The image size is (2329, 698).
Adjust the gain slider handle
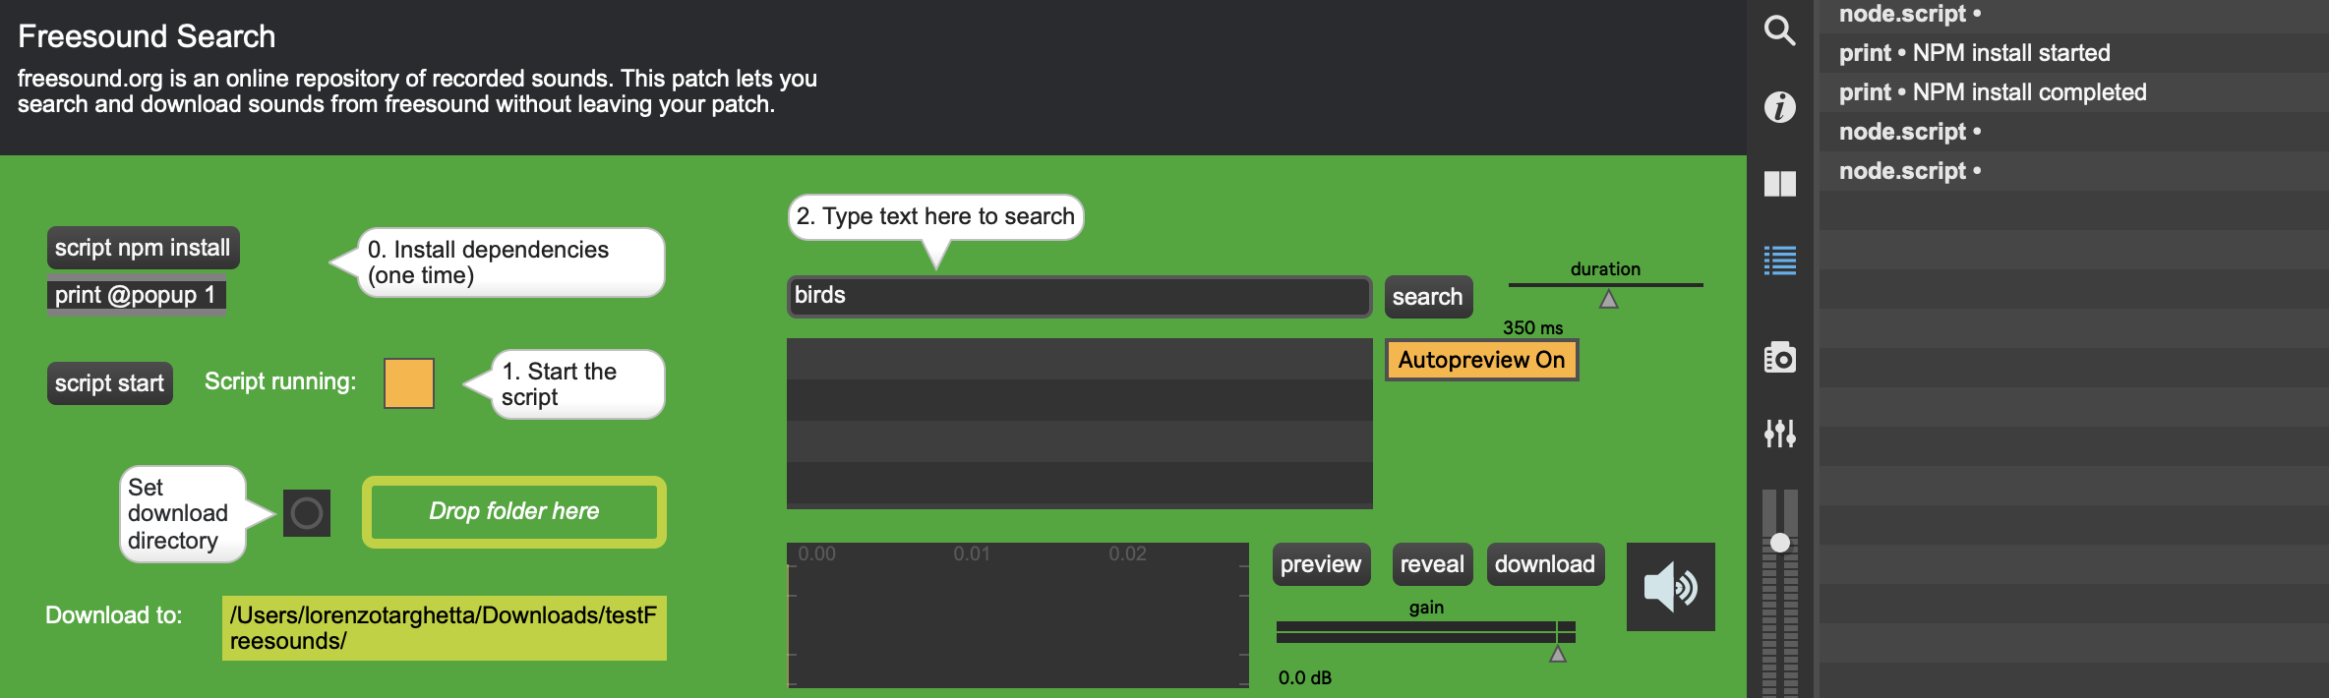click(x=1558, y=653)
